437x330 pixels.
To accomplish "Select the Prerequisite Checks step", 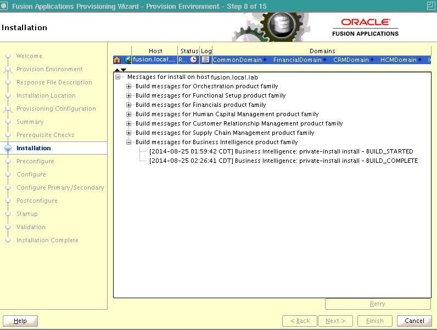I will pyautogui.click(x=46, y=135).
